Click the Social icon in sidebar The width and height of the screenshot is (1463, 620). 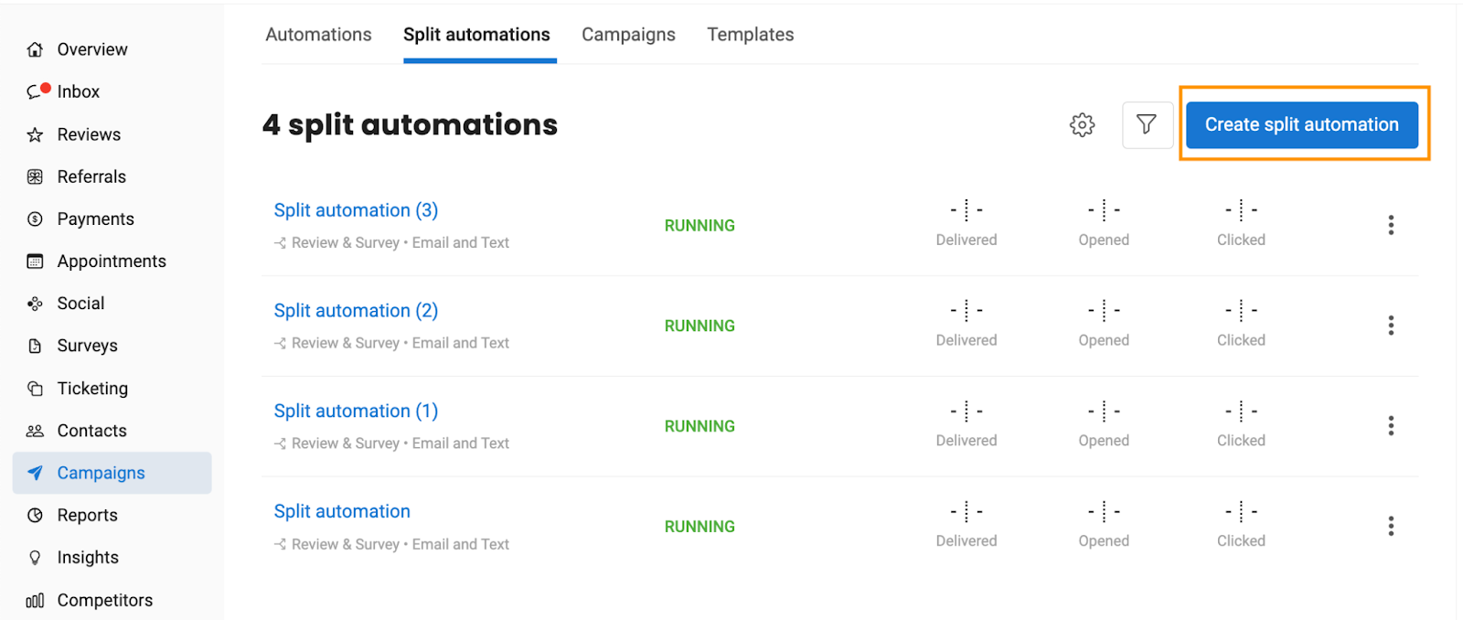35,304
